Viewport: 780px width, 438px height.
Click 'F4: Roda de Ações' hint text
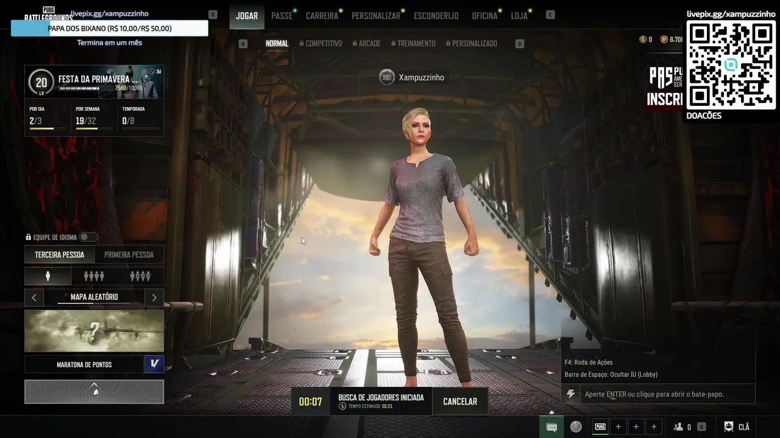coord(589,363)
